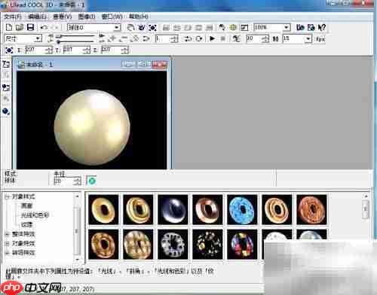Open the 100% zoom level dropdown

(272, 27)
